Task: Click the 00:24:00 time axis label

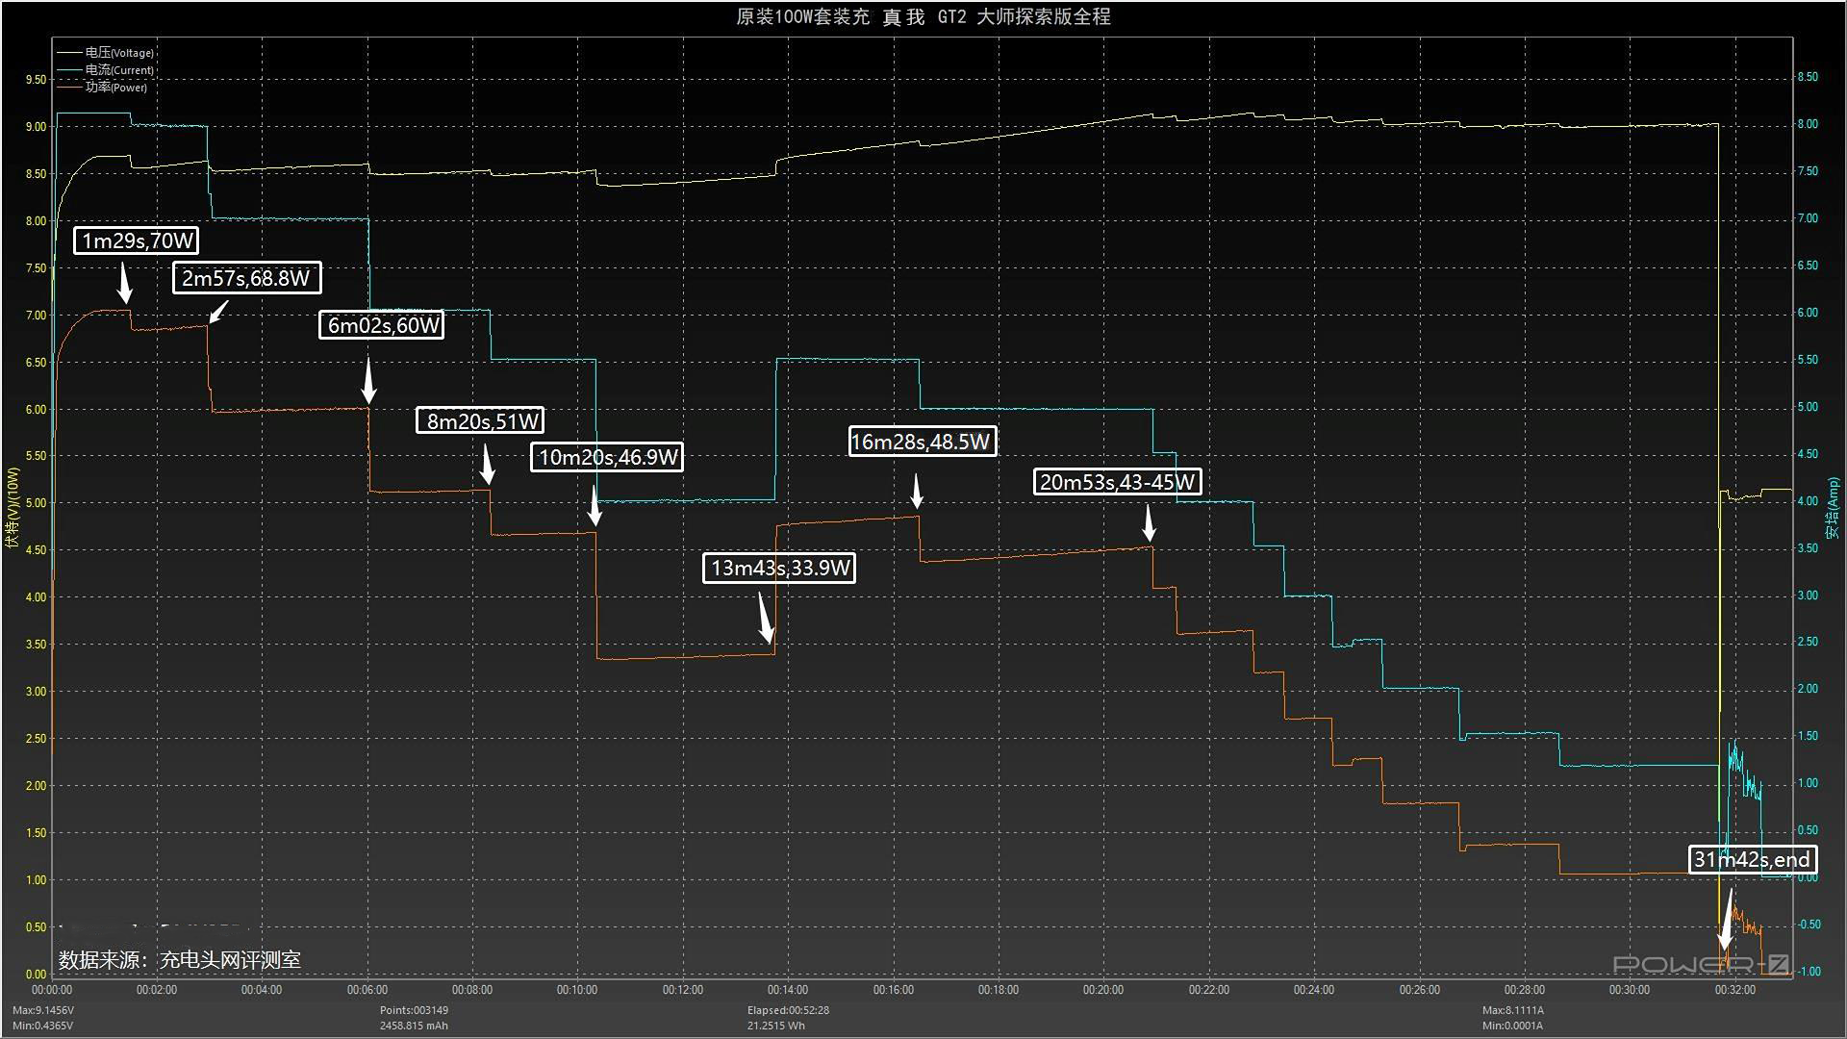Action: click(1314, 990)
